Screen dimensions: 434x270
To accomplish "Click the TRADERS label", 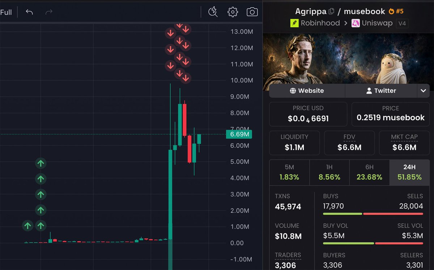I will (288, 255).
